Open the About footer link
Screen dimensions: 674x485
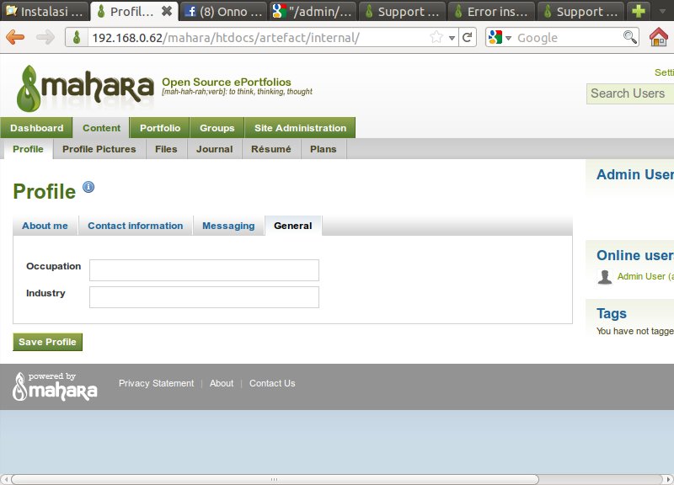point(222,383)
